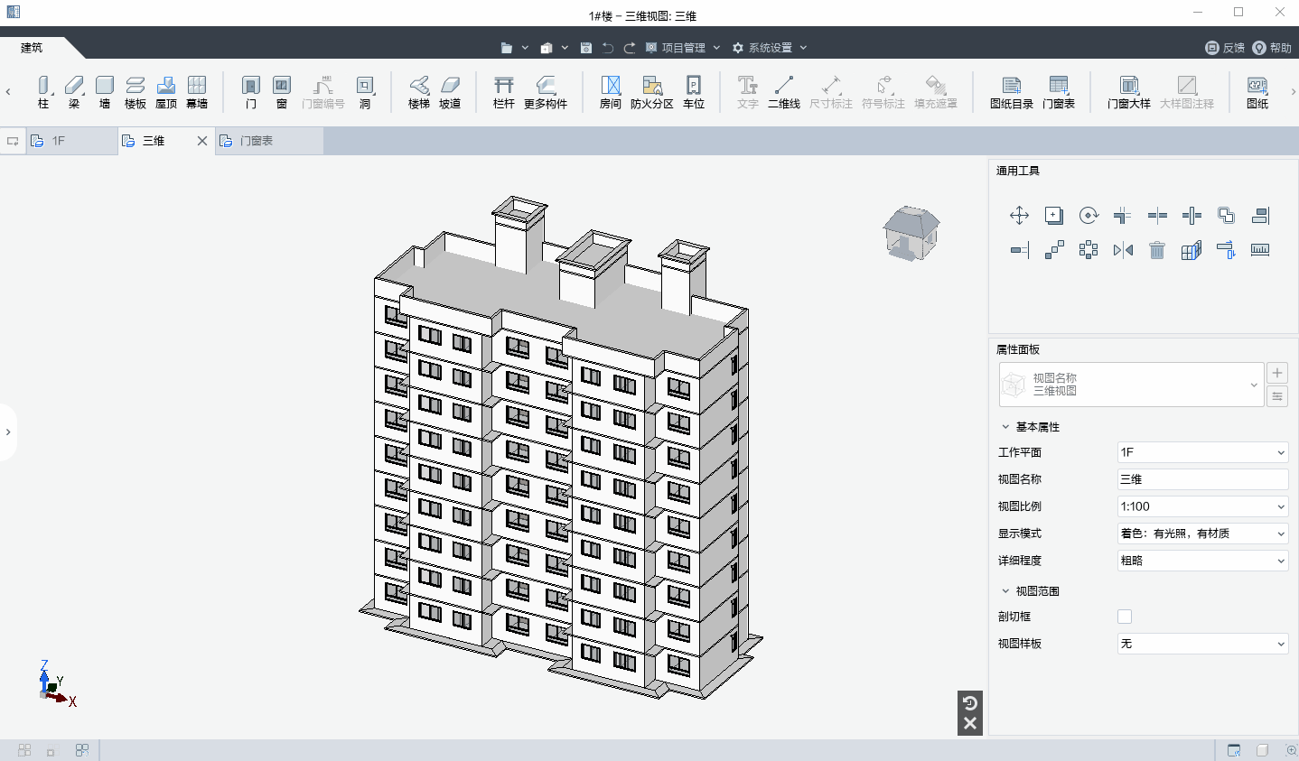Screen dimensions: 1299x761
Task: Select the 楼梯 (stairs) tool
Action: tap(419, 92)
